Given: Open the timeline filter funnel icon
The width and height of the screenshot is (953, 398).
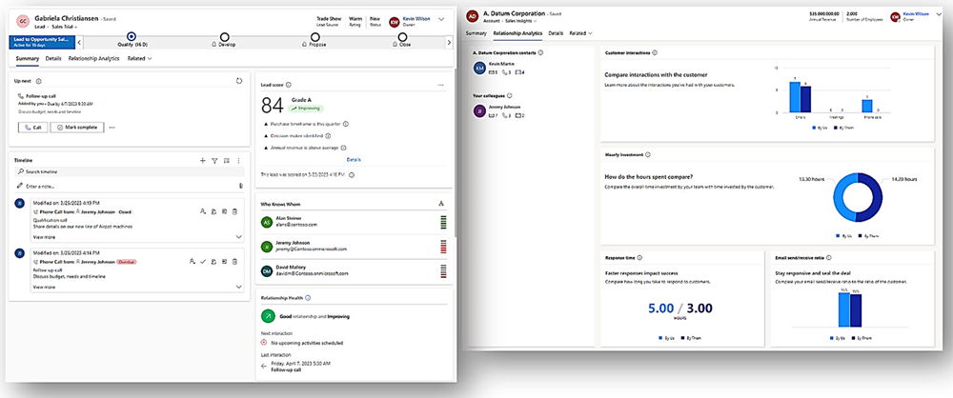Looking at the screenshot, I should (214, 161).
